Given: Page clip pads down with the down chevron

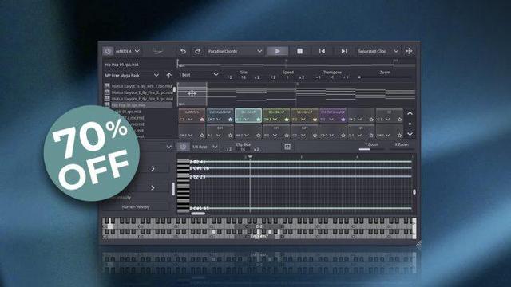Looking at the screenshot, I should pyautogui.click(x=410, y=134).
